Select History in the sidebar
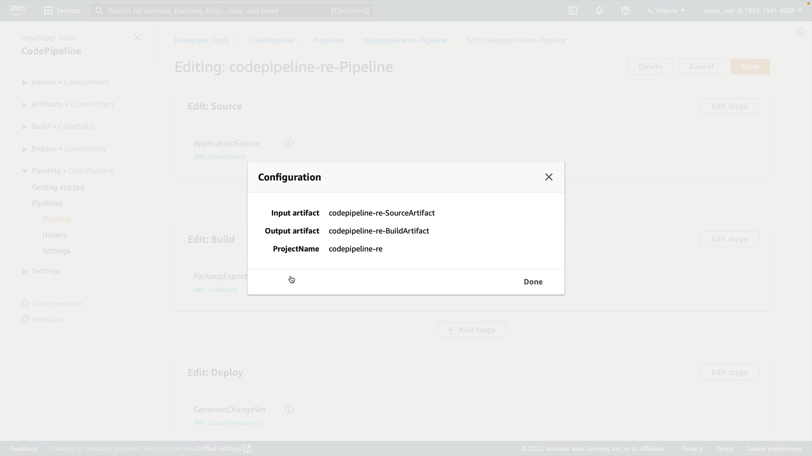The width and height of the screenshot is (812, 456). pyautogui.click(x=55, y=235)
